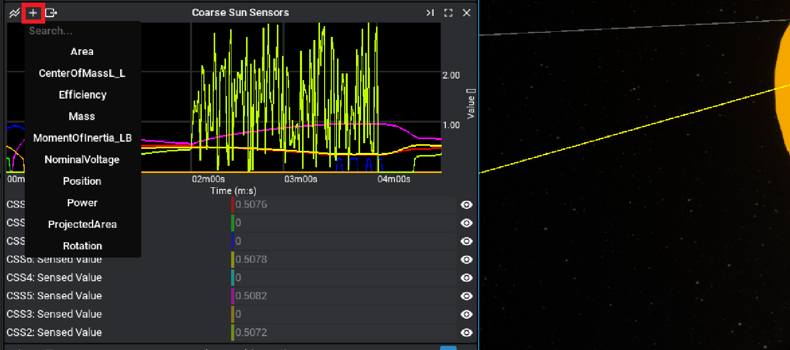
Task: Click the ProjectedArea option
Action: [x=82, y=224]
